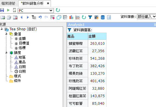Select the 低標 measure
This screenshot has width=156, height=107.
(x=22, y=48)
